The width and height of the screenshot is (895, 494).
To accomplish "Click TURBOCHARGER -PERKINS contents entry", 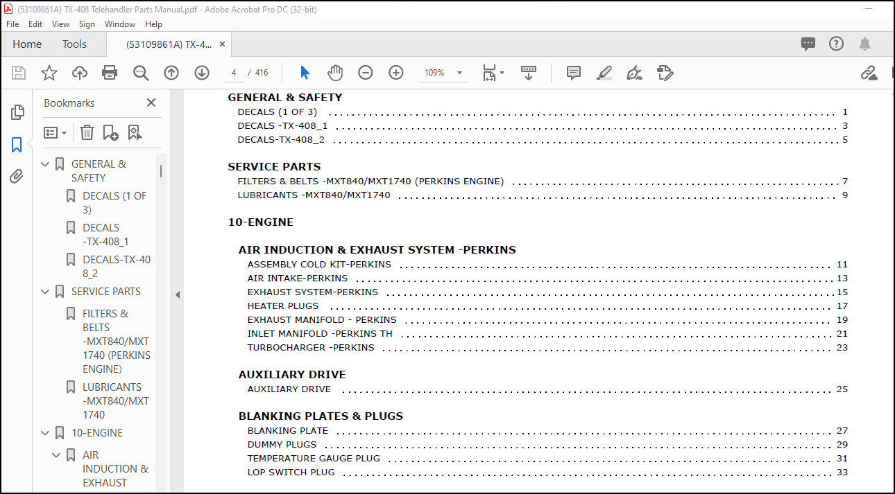I will (x=311, y=348).
